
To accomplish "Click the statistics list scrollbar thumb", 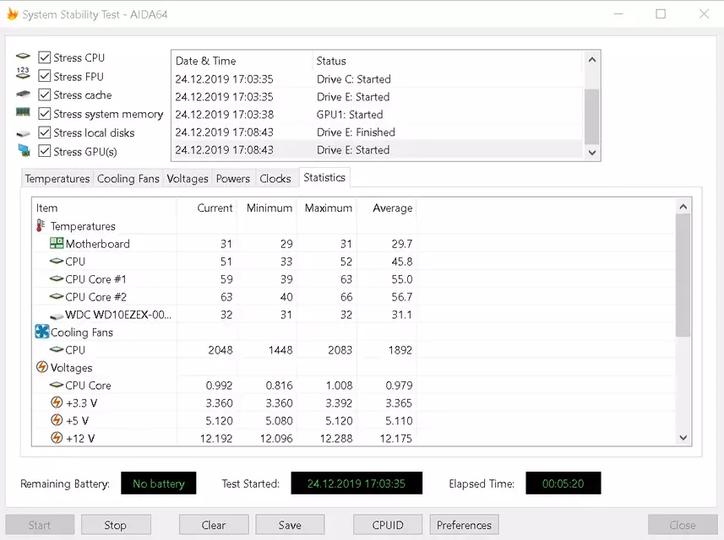I will pyautogui.click(x=683, y=275).
